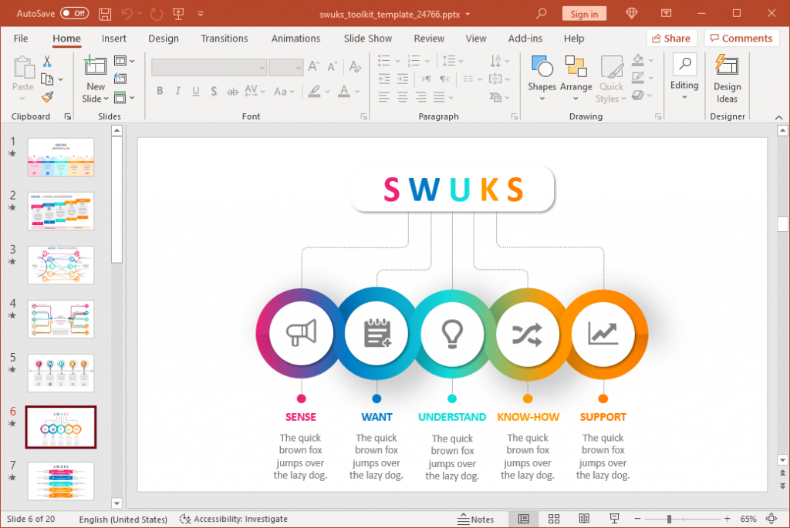Click the Comments button

pos(741,39)
